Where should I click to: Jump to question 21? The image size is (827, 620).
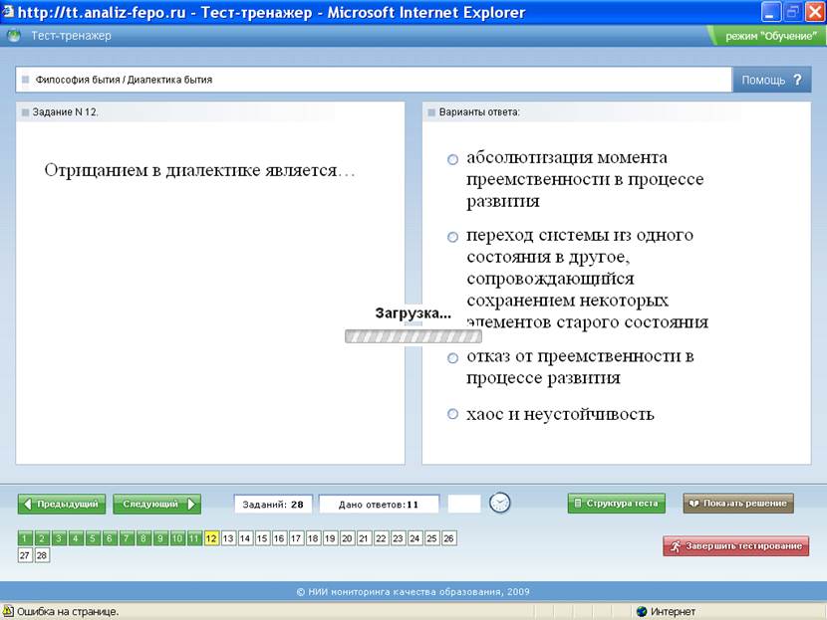(364, 538)
